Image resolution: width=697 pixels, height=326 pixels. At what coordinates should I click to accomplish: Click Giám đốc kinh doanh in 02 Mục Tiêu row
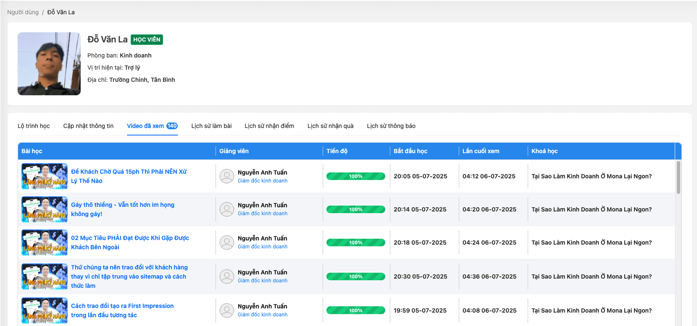263,247
